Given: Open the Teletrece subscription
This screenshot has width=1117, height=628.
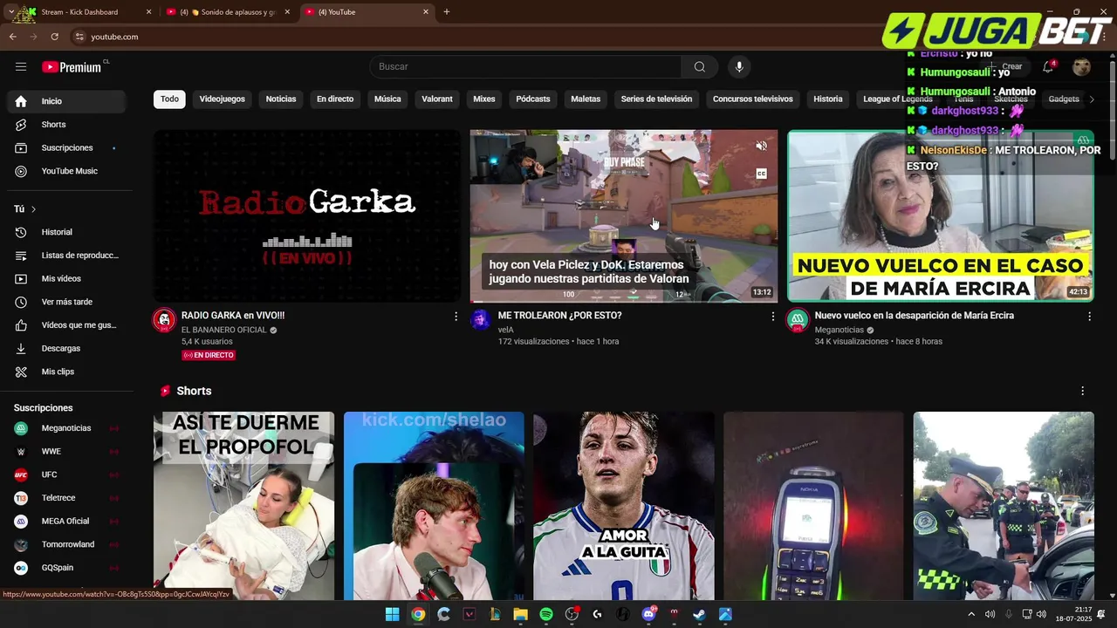Looking at the screenshot, I should click(66, 498).
